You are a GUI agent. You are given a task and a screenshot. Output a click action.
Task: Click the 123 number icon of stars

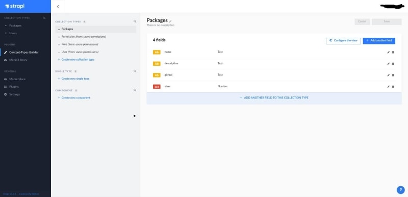[x=157, y=86]
